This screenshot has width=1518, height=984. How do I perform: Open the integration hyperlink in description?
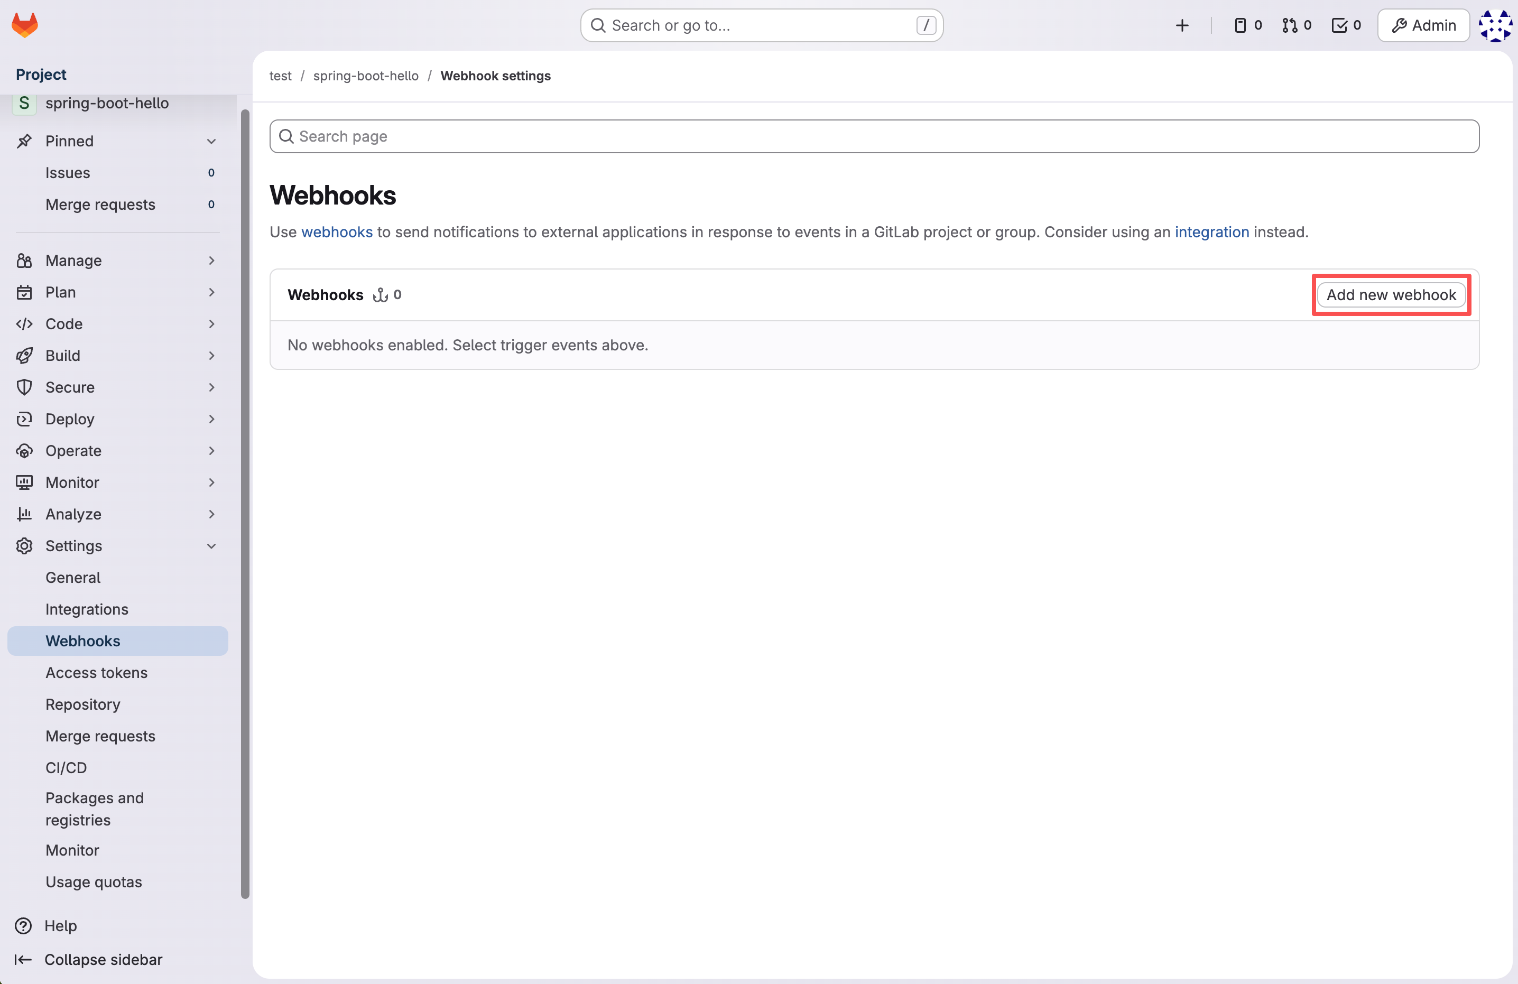(x=1212, y=232)
